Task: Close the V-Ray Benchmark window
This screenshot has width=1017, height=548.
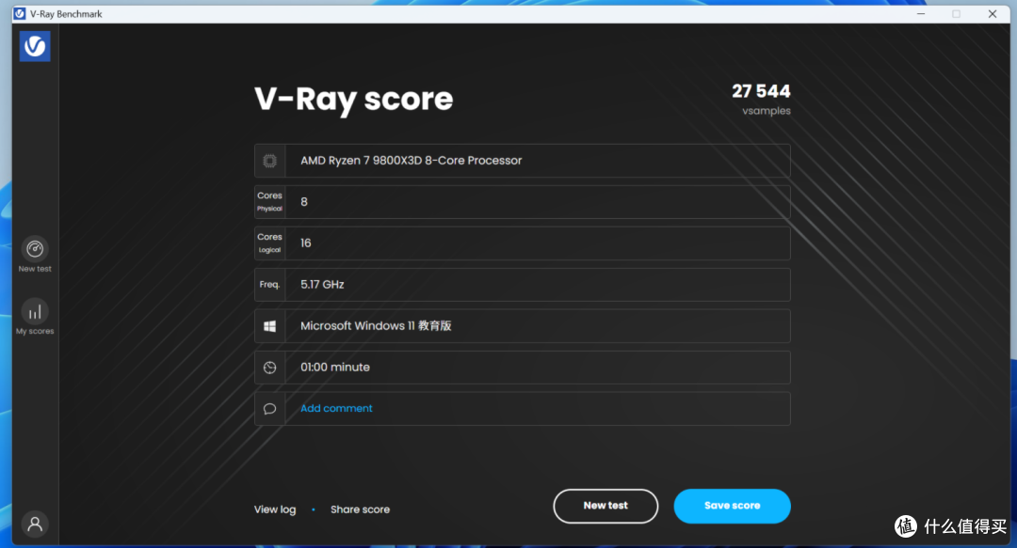Action: click(x=993, y=13)
